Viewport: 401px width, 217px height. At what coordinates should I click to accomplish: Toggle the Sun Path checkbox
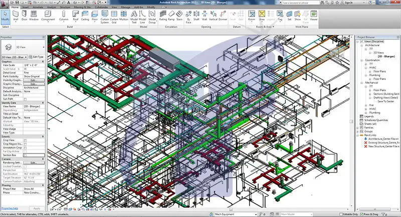point(26,99)
